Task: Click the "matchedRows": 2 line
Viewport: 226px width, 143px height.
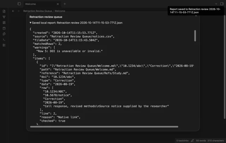Action: [x=47, y=44]
